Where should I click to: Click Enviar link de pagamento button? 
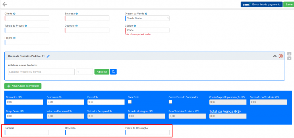tap(261, 4)
